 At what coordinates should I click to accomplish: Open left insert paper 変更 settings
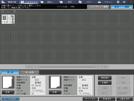8,92
